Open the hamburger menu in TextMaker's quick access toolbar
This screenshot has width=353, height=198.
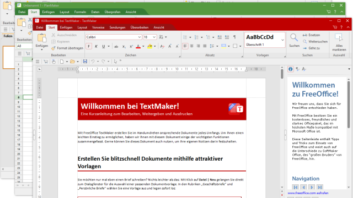pos(38,62)
